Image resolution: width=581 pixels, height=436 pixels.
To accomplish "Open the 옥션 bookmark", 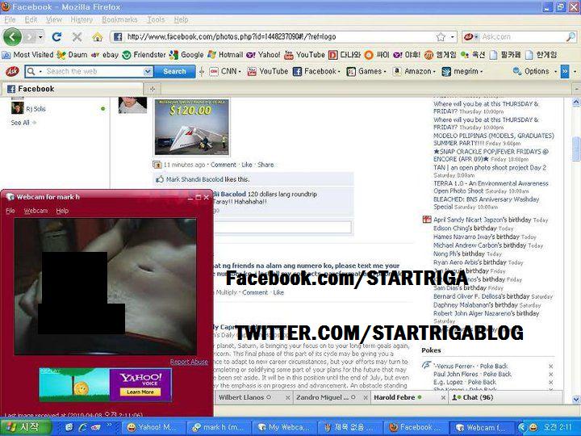I will coord(472,55).
